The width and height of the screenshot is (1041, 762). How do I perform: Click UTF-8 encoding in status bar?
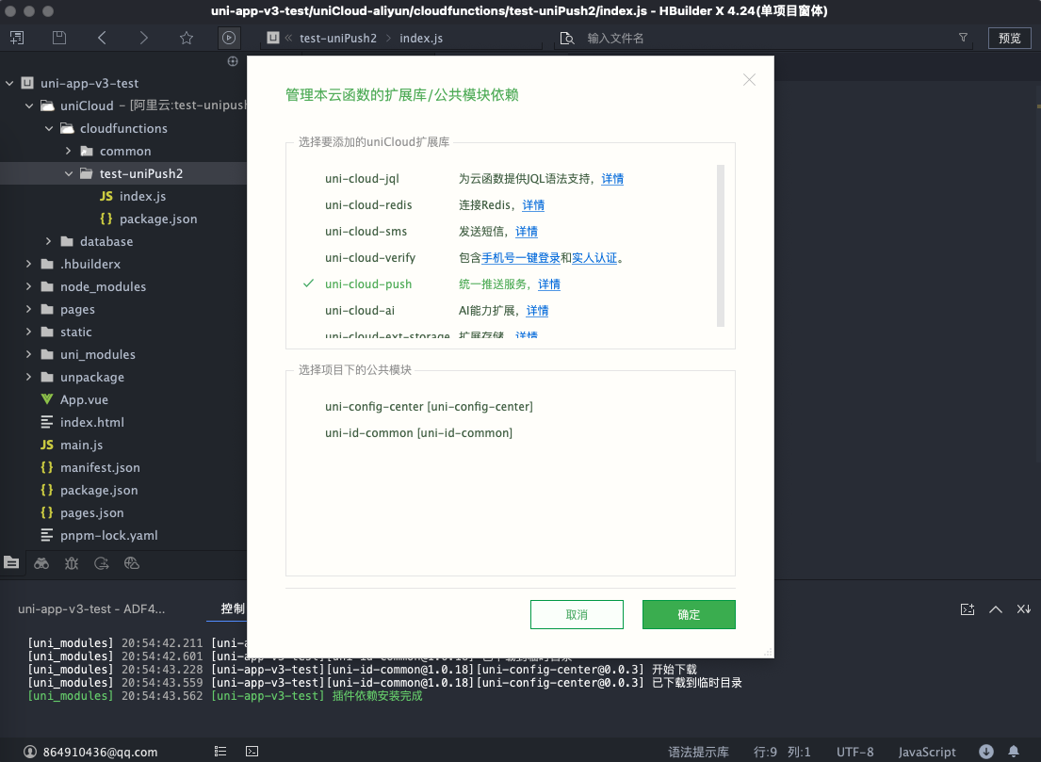click(x=855, y=752)
